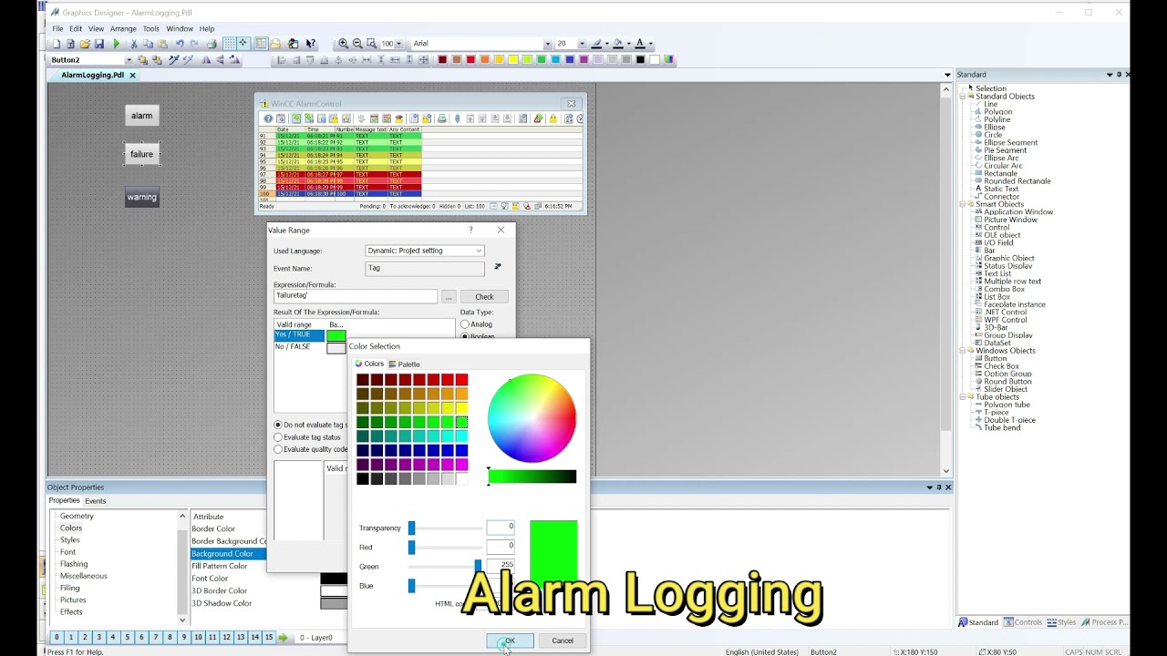
Task: Open the Used Language dropdown
Action: pos(479,251)
